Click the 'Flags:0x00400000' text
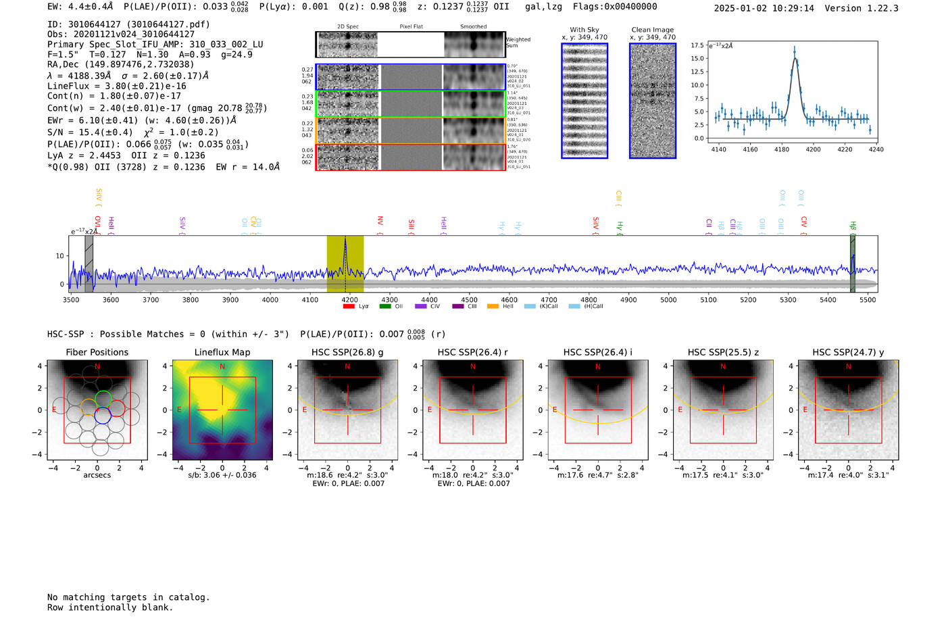This screenshot has width=946, height=644. tap(615, 7)
